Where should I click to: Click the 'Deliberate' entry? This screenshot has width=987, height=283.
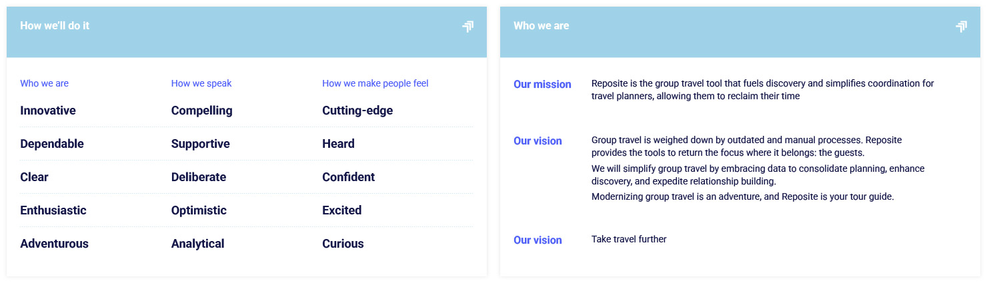point(198,177)
